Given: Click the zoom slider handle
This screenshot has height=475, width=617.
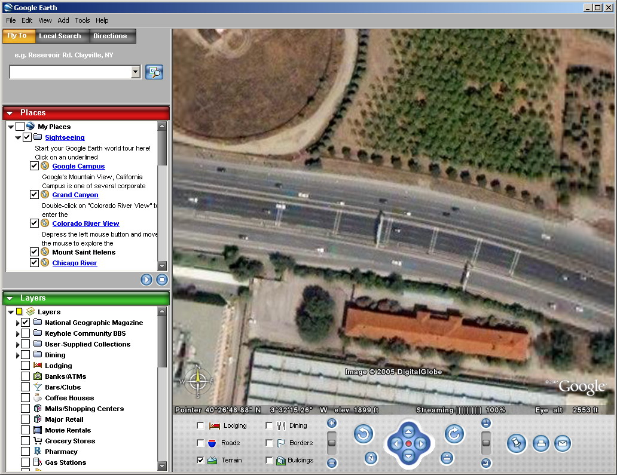Looking at the screenshot, I should click(x=332, y=443).
